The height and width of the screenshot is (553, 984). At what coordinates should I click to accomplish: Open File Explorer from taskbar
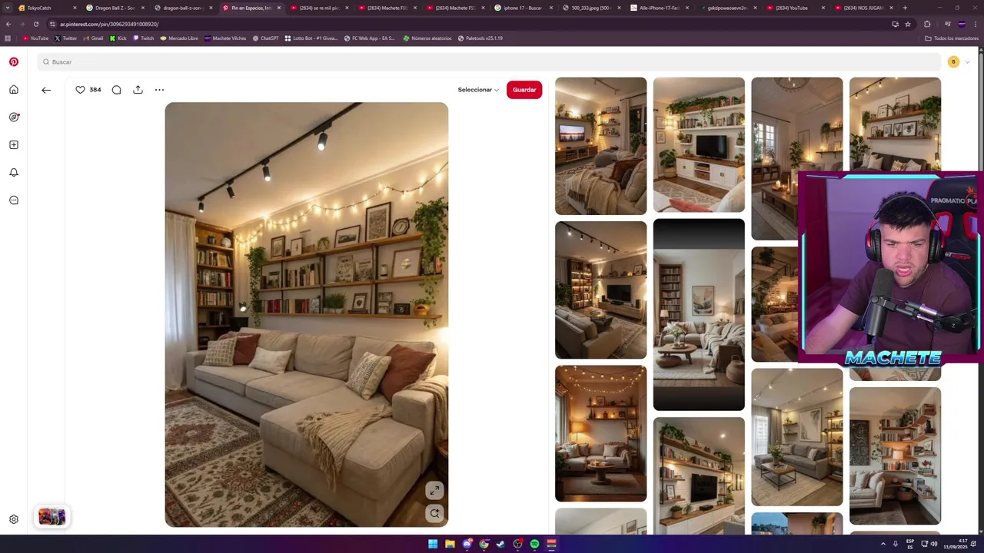pos(450,544)
